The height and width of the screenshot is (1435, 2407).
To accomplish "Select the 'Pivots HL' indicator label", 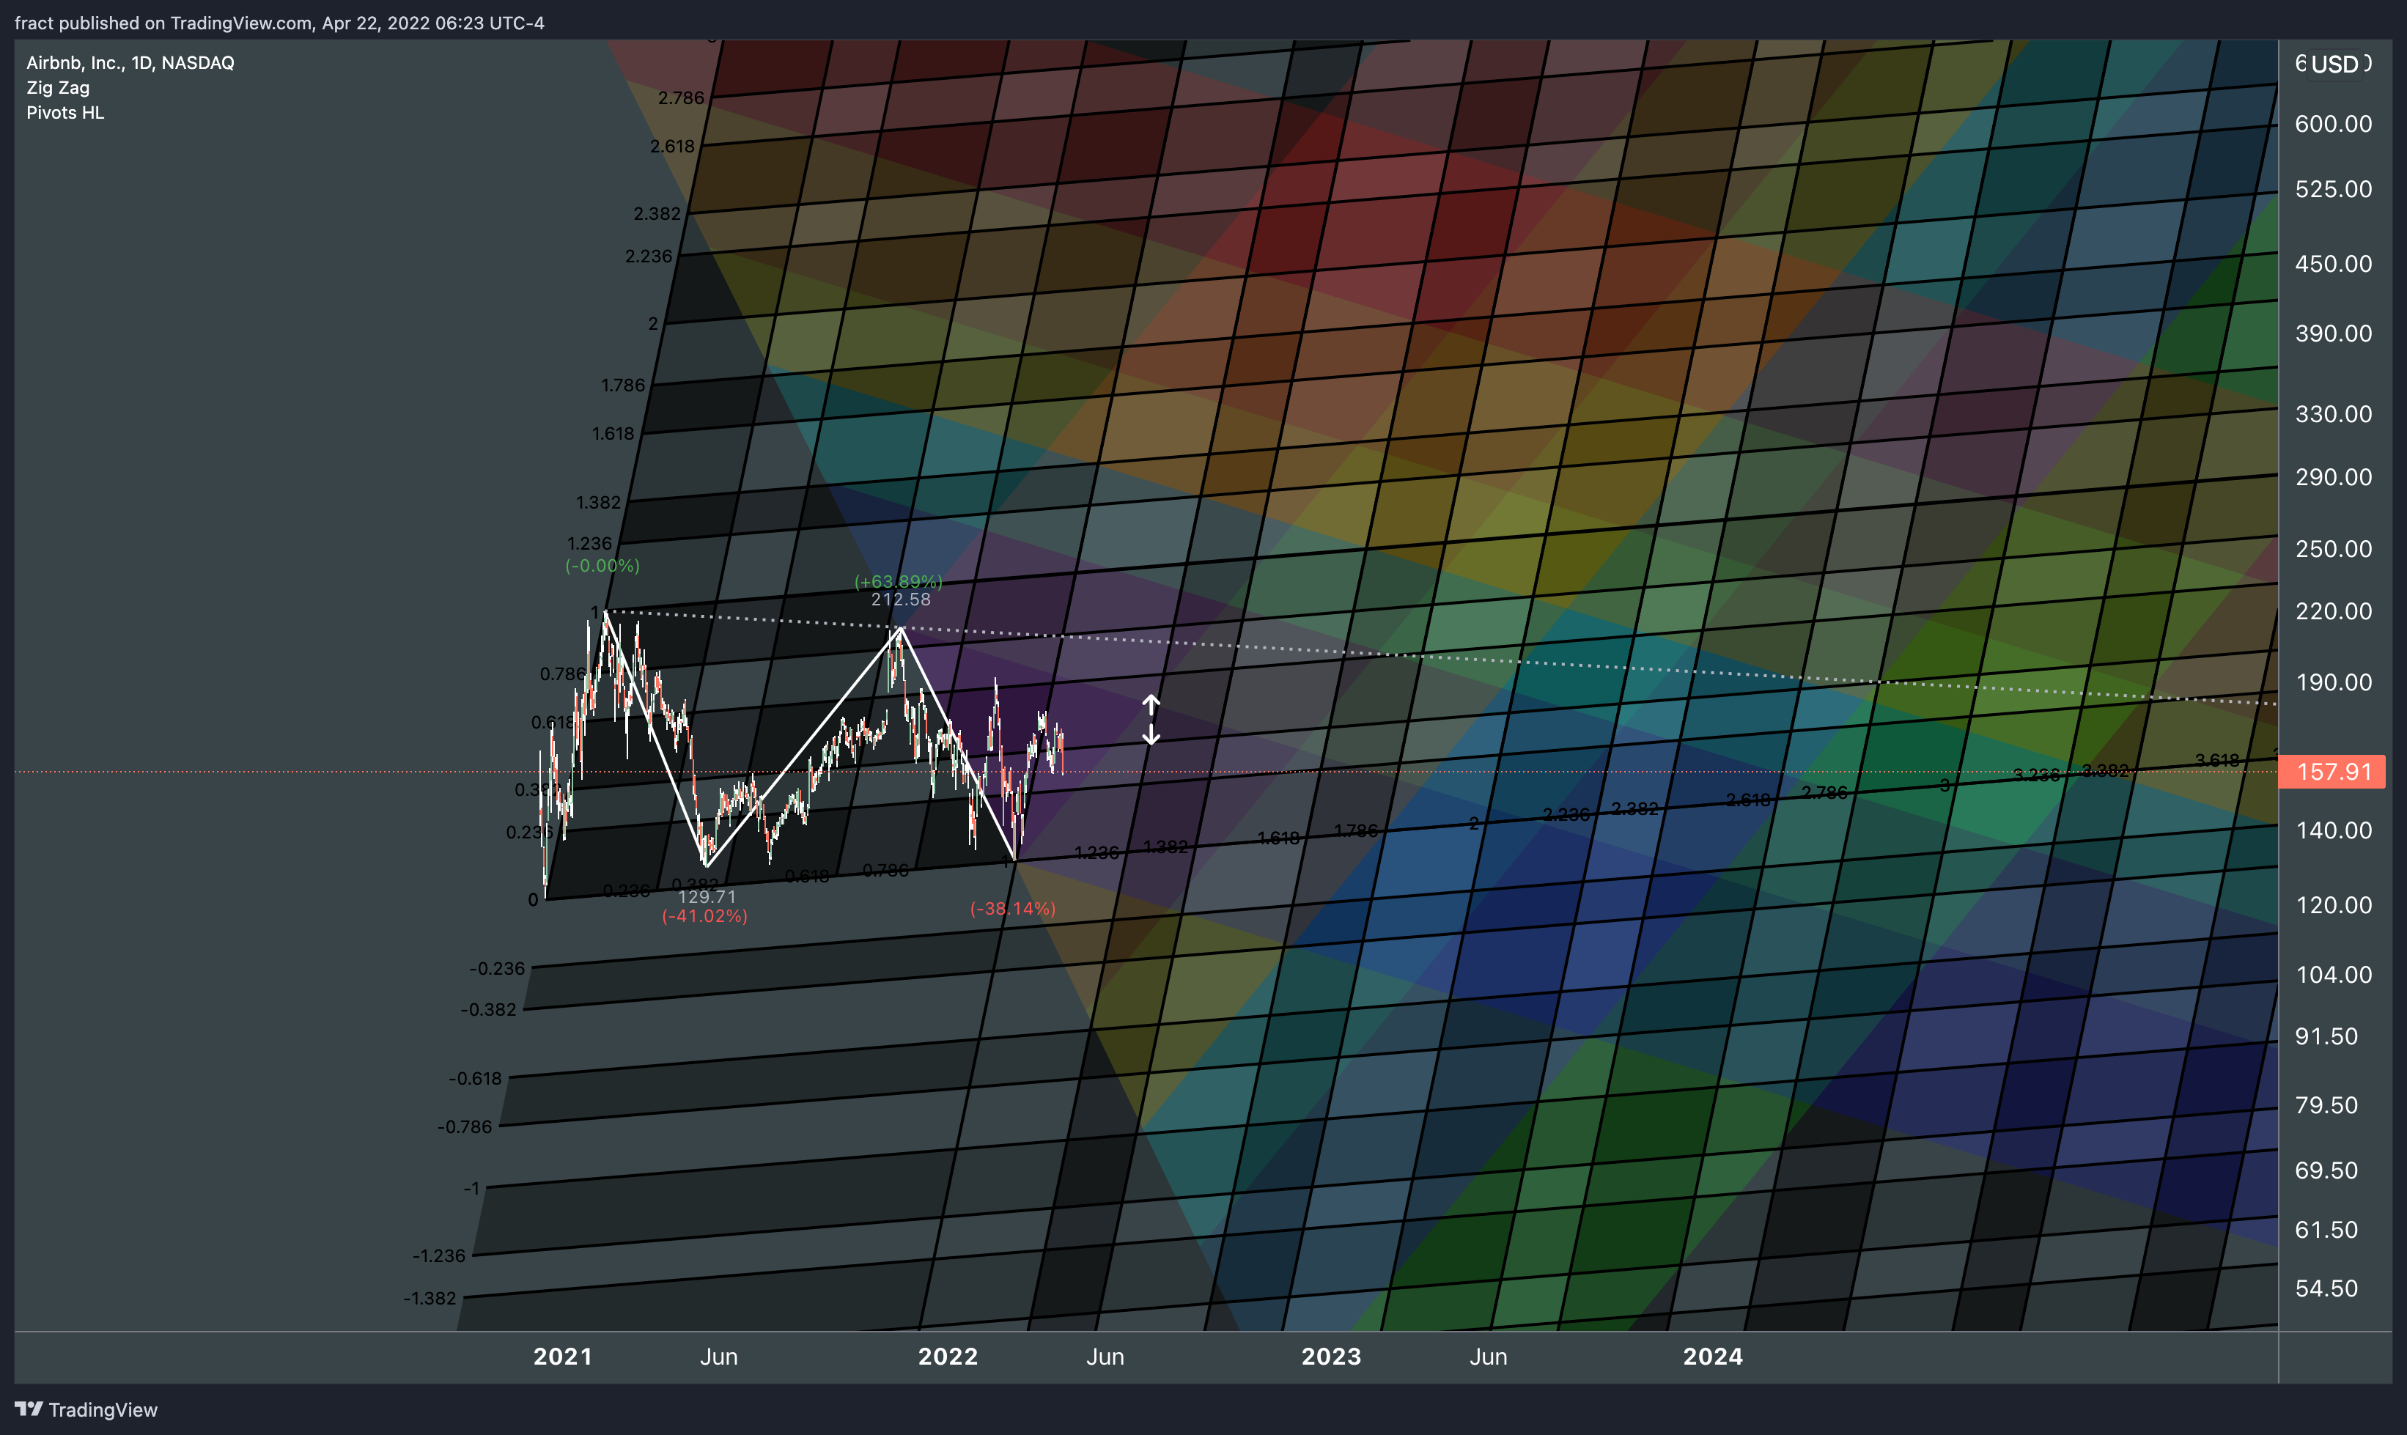I will [x=64, y=113].
